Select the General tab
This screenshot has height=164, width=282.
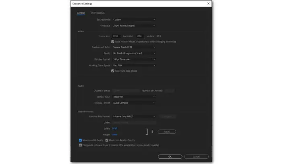pos(81,13)
